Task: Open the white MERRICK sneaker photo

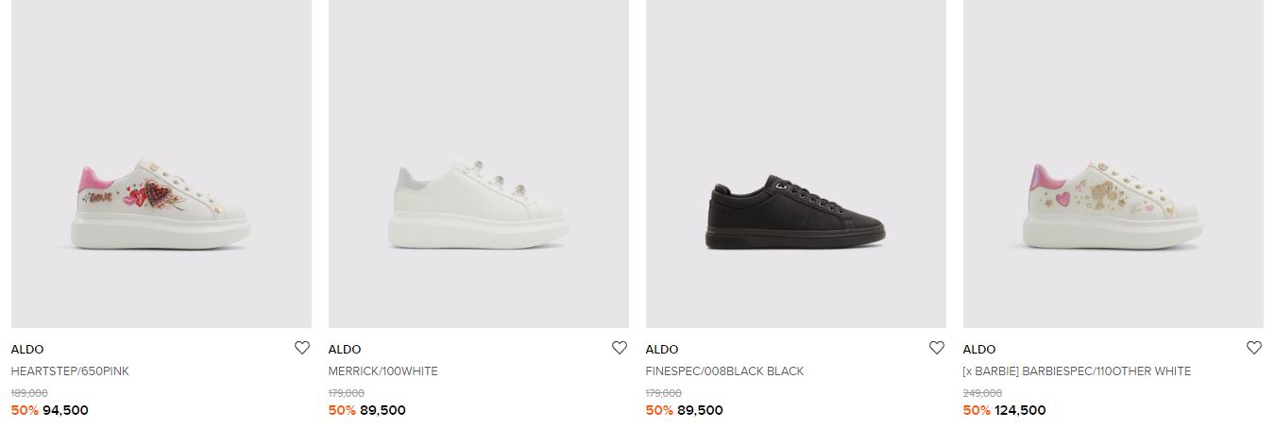Action: 479,164
